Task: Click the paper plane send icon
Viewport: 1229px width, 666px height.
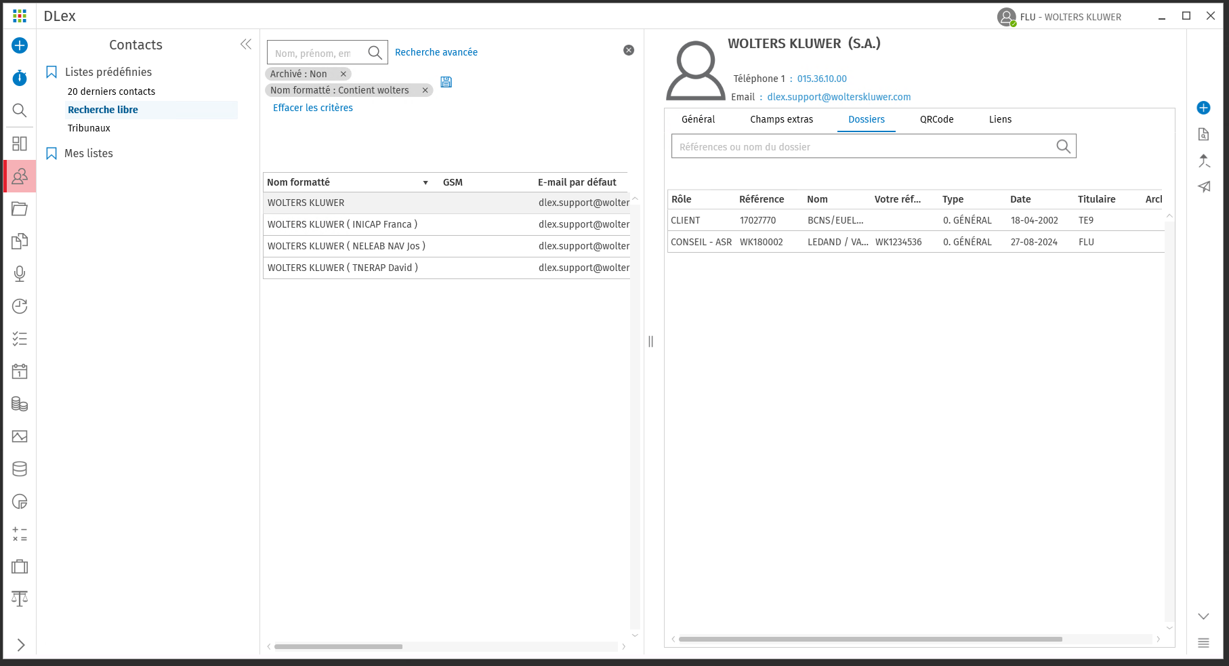Action: (1203, 187)
